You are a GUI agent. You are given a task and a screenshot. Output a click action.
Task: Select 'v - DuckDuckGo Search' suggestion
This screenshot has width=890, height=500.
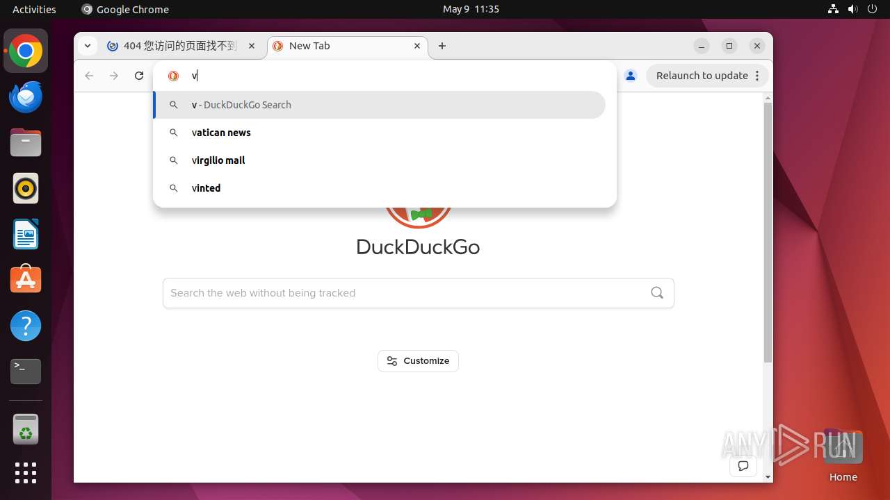tap(379, 105)
